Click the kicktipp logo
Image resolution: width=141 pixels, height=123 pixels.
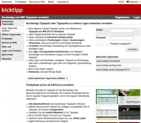[12, 10]
